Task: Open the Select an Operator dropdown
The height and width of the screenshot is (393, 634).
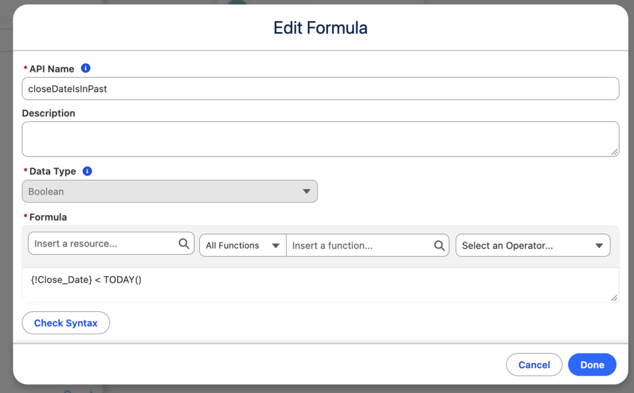Action: [x=532, y=245]
